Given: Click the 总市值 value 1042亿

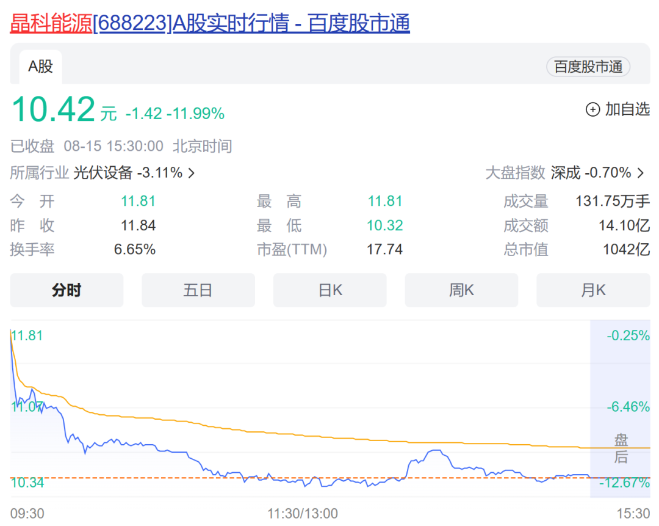Looking at the screenshot, I should [x=626, y=249].
